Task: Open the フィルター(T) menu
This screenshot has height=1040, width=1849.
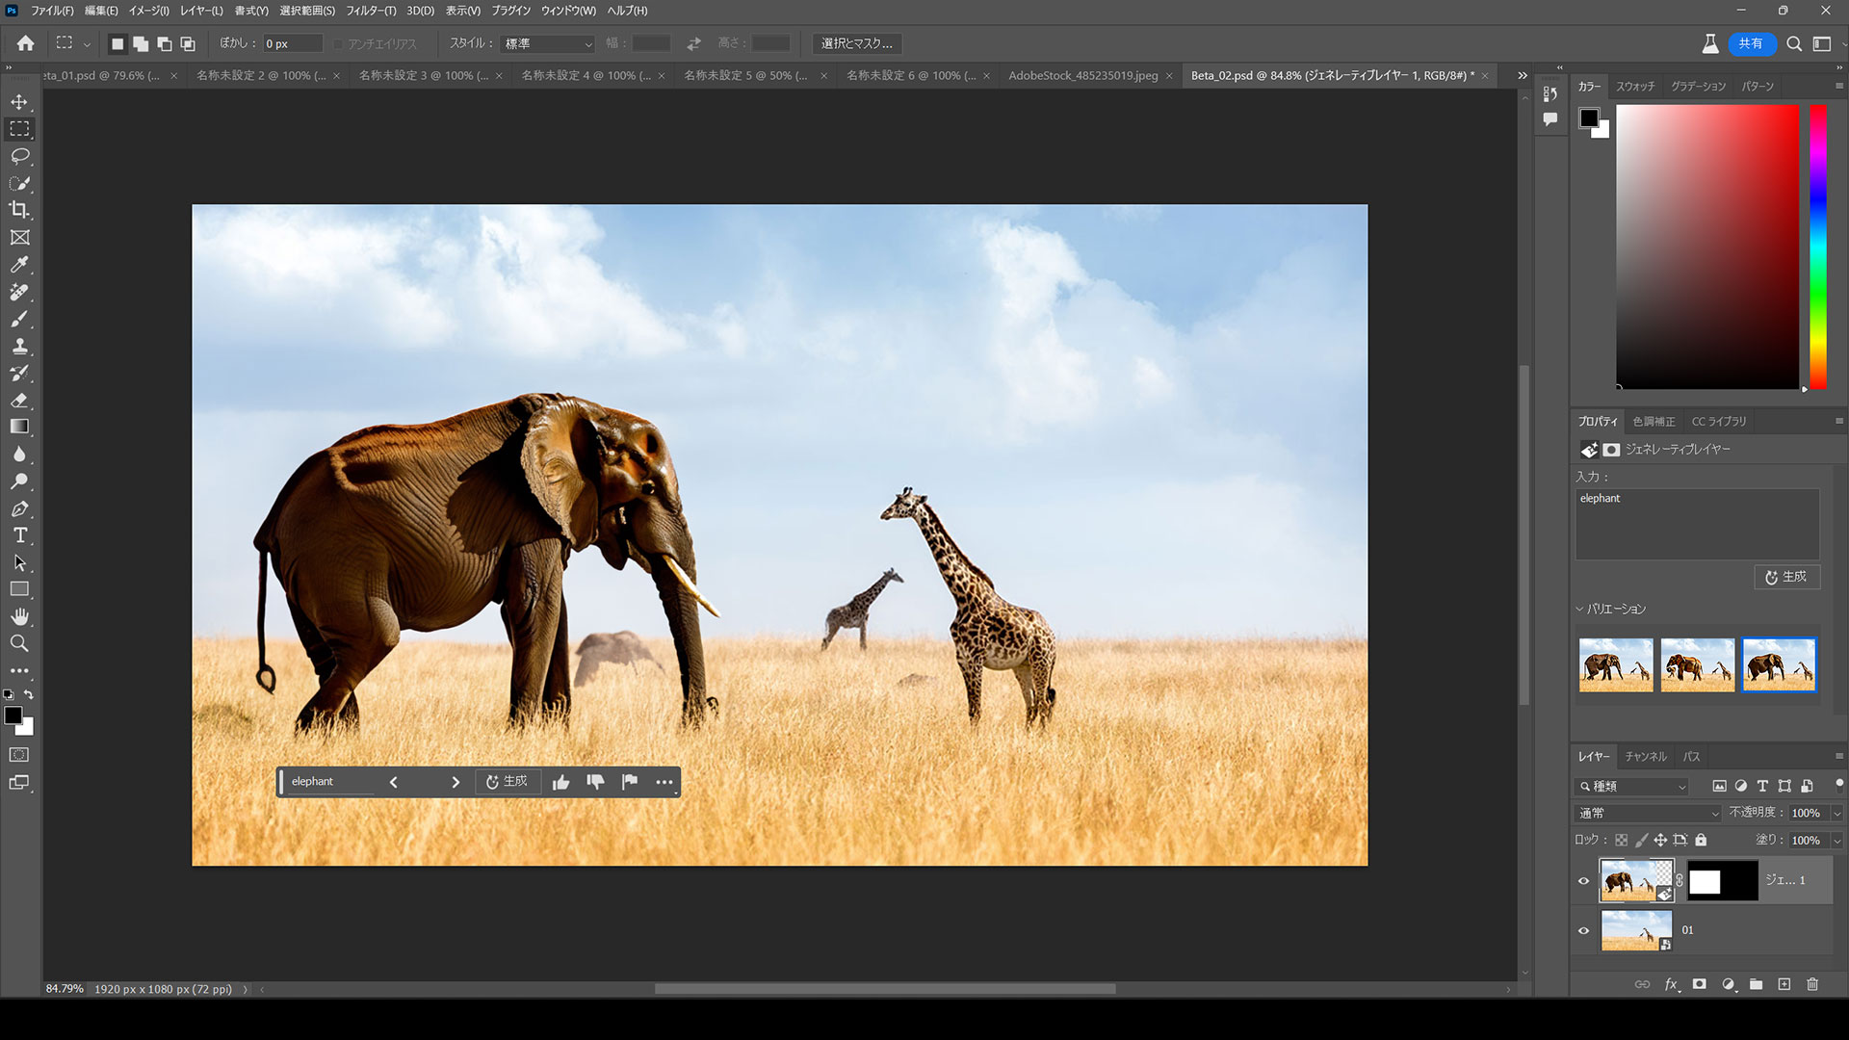Action: (x=371, y=11)
